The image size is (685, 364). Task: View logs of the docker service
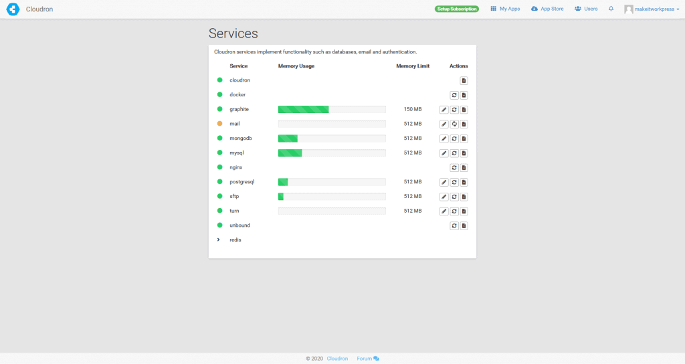[x=464, y=95]
